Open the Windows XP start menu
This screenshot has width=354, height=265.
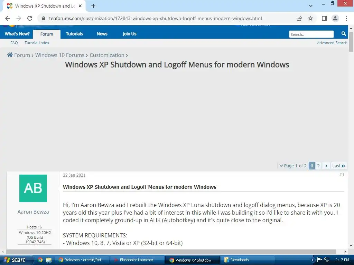(16, 260)
